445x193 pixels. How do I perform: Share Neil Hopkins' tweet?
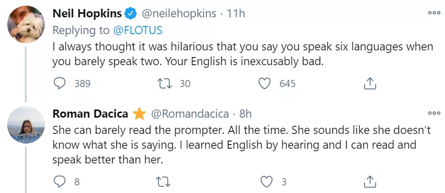(370, 84)
